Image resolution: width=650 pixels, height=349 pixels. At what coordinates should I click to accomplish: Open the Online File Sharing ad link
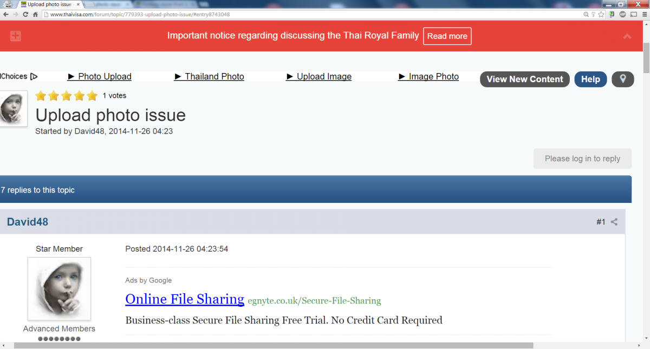click(x=185, y=299)
